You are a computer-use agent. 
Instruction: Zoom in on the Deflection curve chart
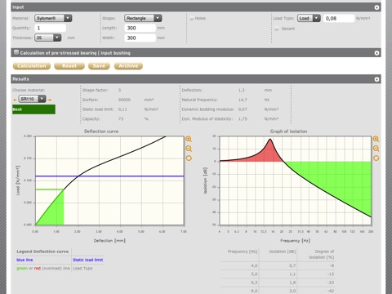tap(189, 139)
